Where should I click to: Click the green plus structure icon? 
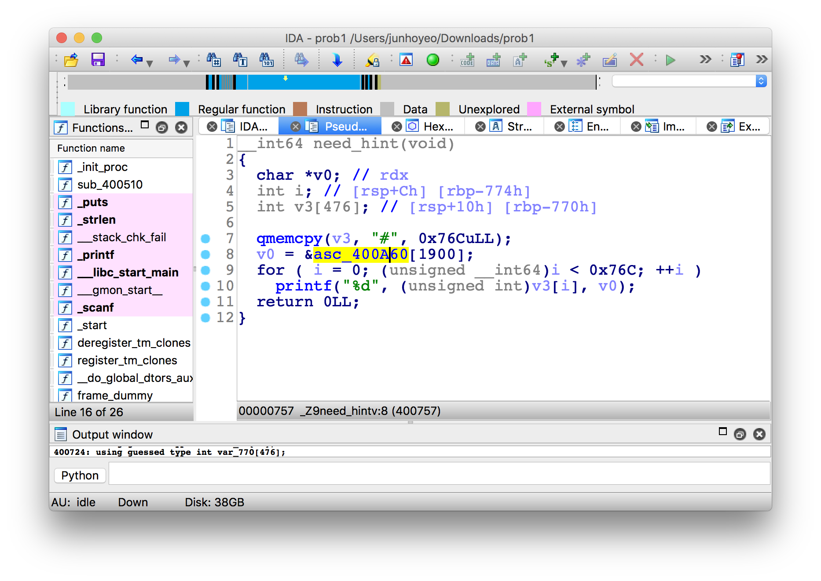pyautogui.click(x=551, y=60)
